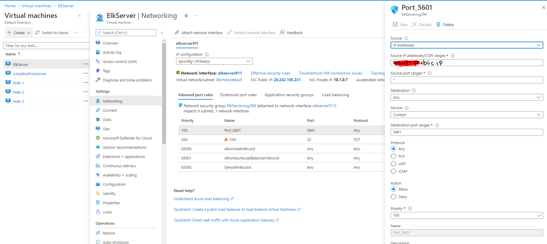Image resolution: width=547 pixels, height=244 pixels.
Task: Click warning triangle icon on SSH rule
Action: tap(226, 139)
